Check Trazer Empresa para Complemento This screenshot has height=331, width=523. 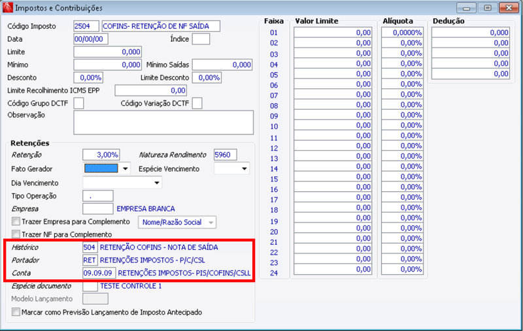[x=16, y=221]
